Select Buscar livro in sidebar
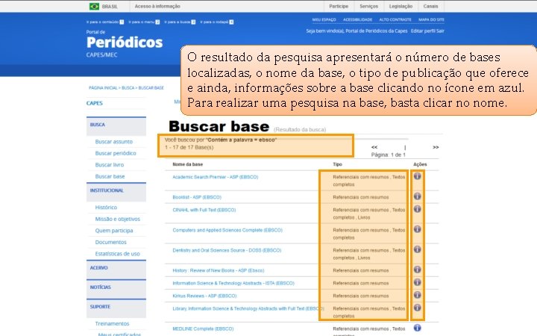 109,165
